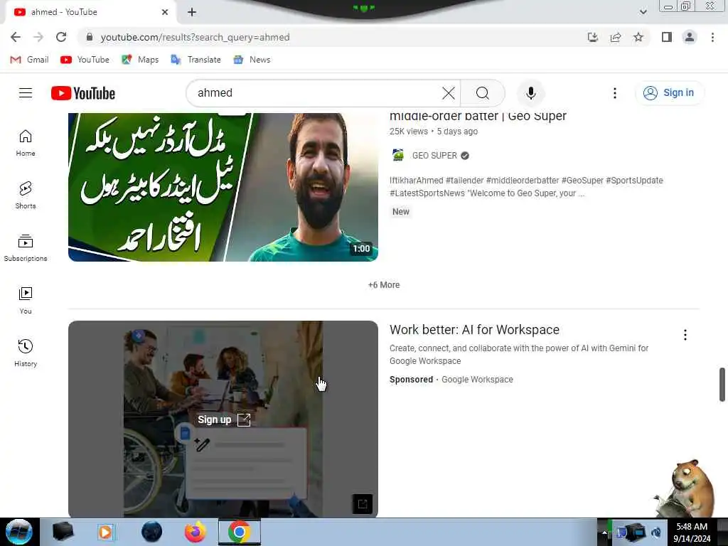The height and width of the screenshot is (546, 728).
Task: Reload the page with the refresh icon
Action: tap(61, 37)
